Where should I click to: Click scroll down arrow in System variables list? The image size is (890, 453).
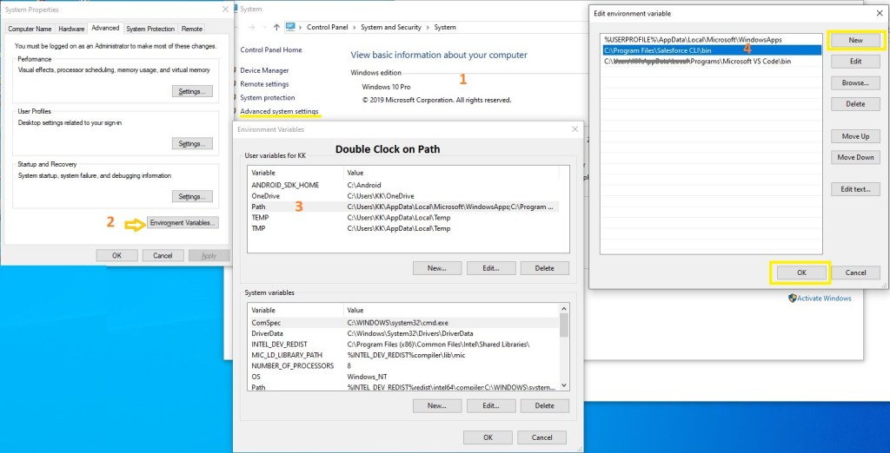tap(564, 385)
